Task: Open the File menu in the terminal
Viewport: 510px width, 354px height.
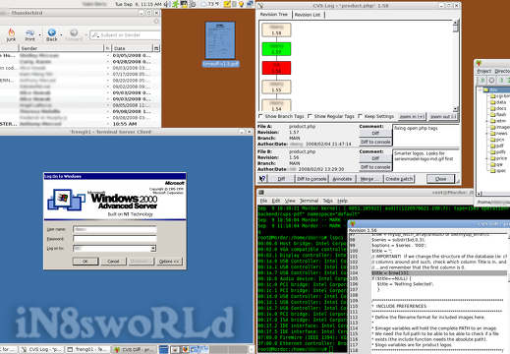Action: [x=263, y=201]
